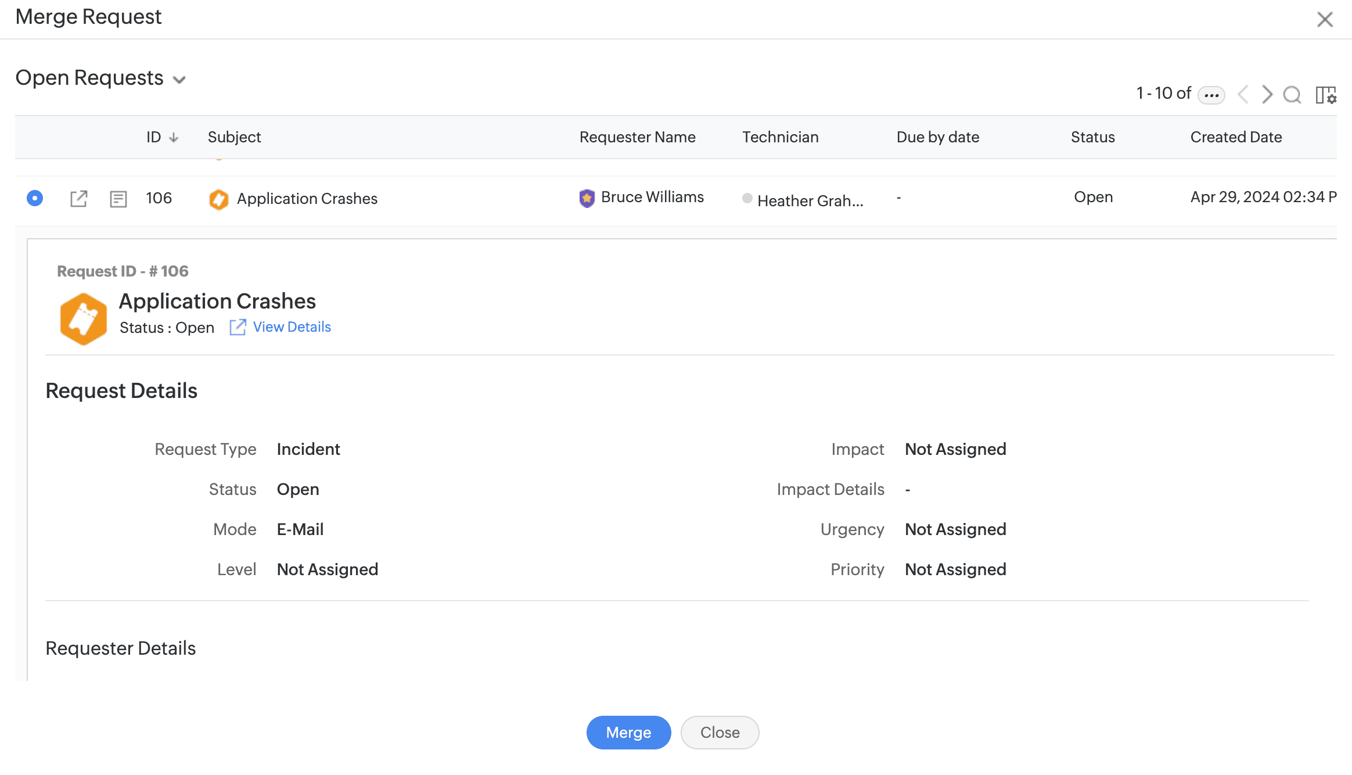Click the orange ticket icon in row 106
The width and height of the screenshot is (1352, 775).
tap(219, 199)
